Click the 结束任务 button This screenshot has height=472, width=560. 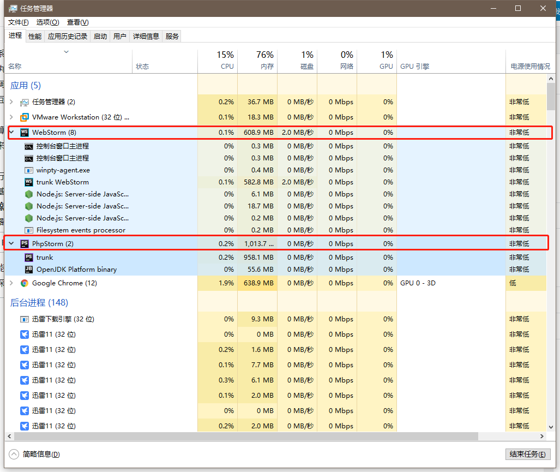[527, 454]
